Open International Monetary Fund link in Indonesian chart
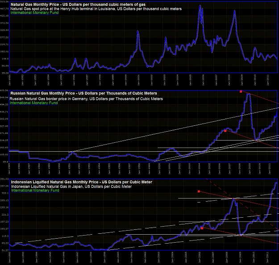The width and height of the screenshot is (279, 265). (x=35, y=190)
